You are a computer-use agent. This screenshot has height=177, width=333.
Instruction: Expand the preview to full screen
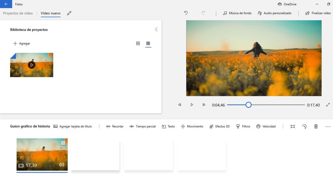click(x=328, y=105)
